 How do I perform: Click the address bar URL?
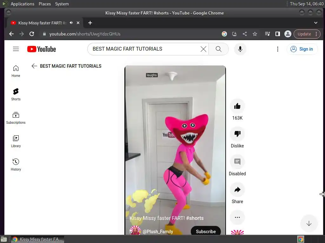[85, 34]
